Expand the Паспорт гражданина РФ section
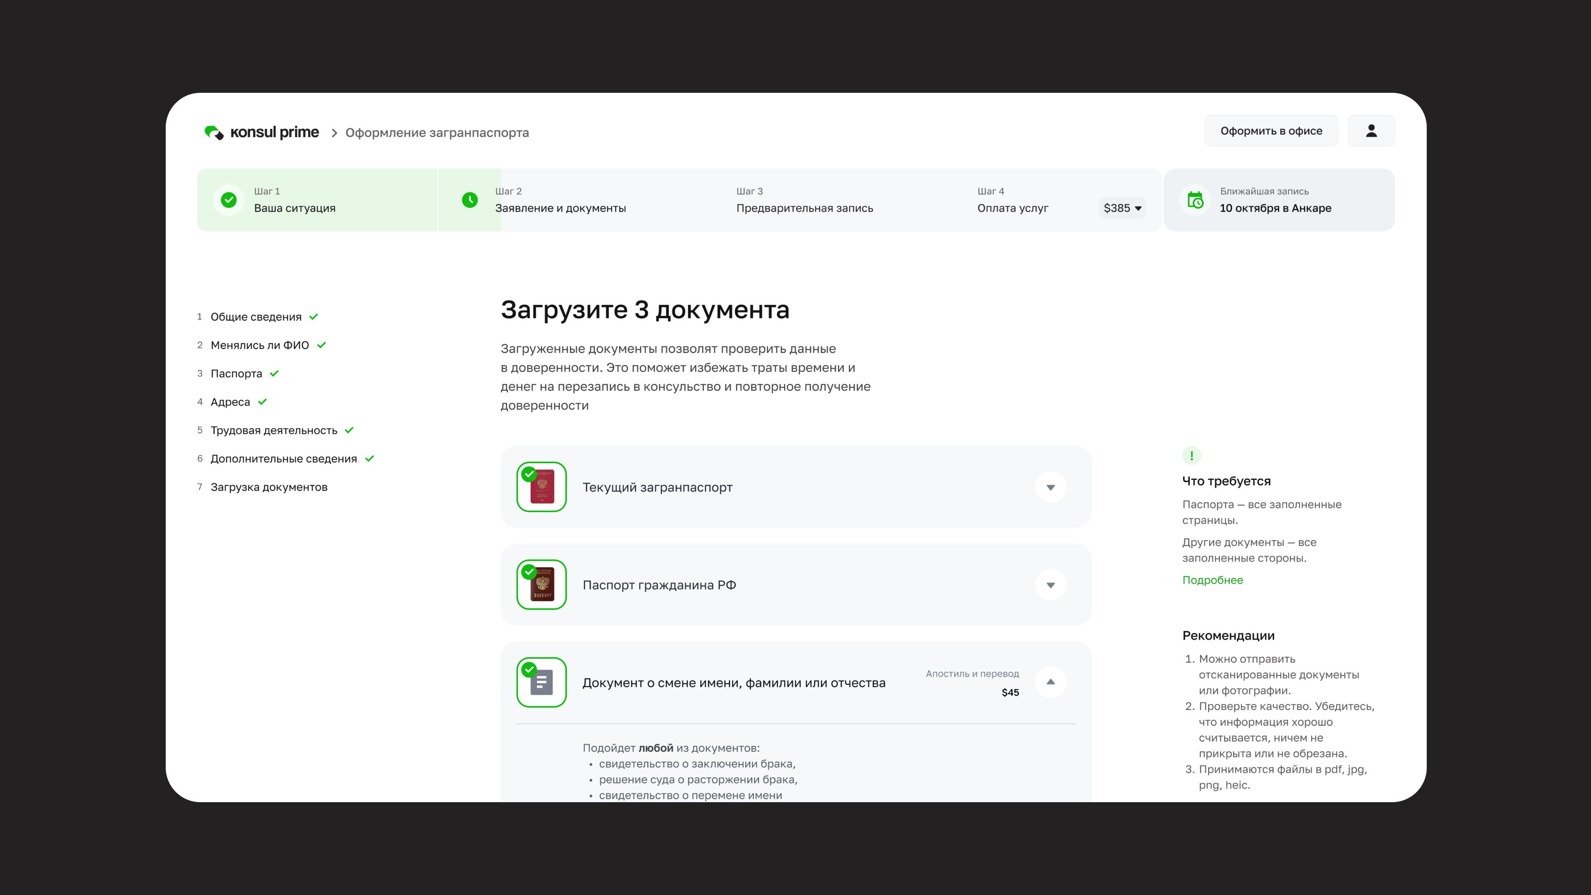 (x=1050, y=585)
